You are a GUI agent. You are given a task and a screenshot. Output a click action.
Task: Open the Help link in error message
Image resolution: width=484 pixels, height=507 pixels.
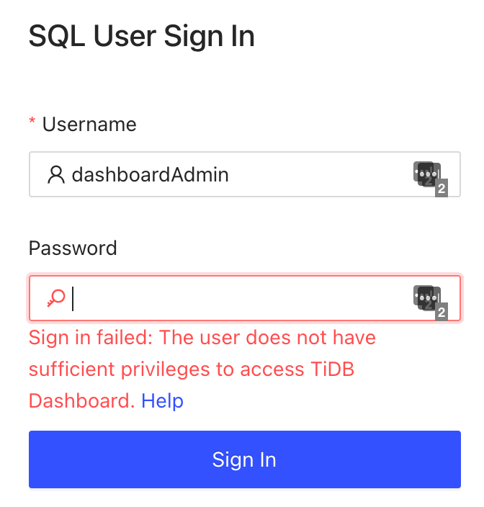point(162,400)
